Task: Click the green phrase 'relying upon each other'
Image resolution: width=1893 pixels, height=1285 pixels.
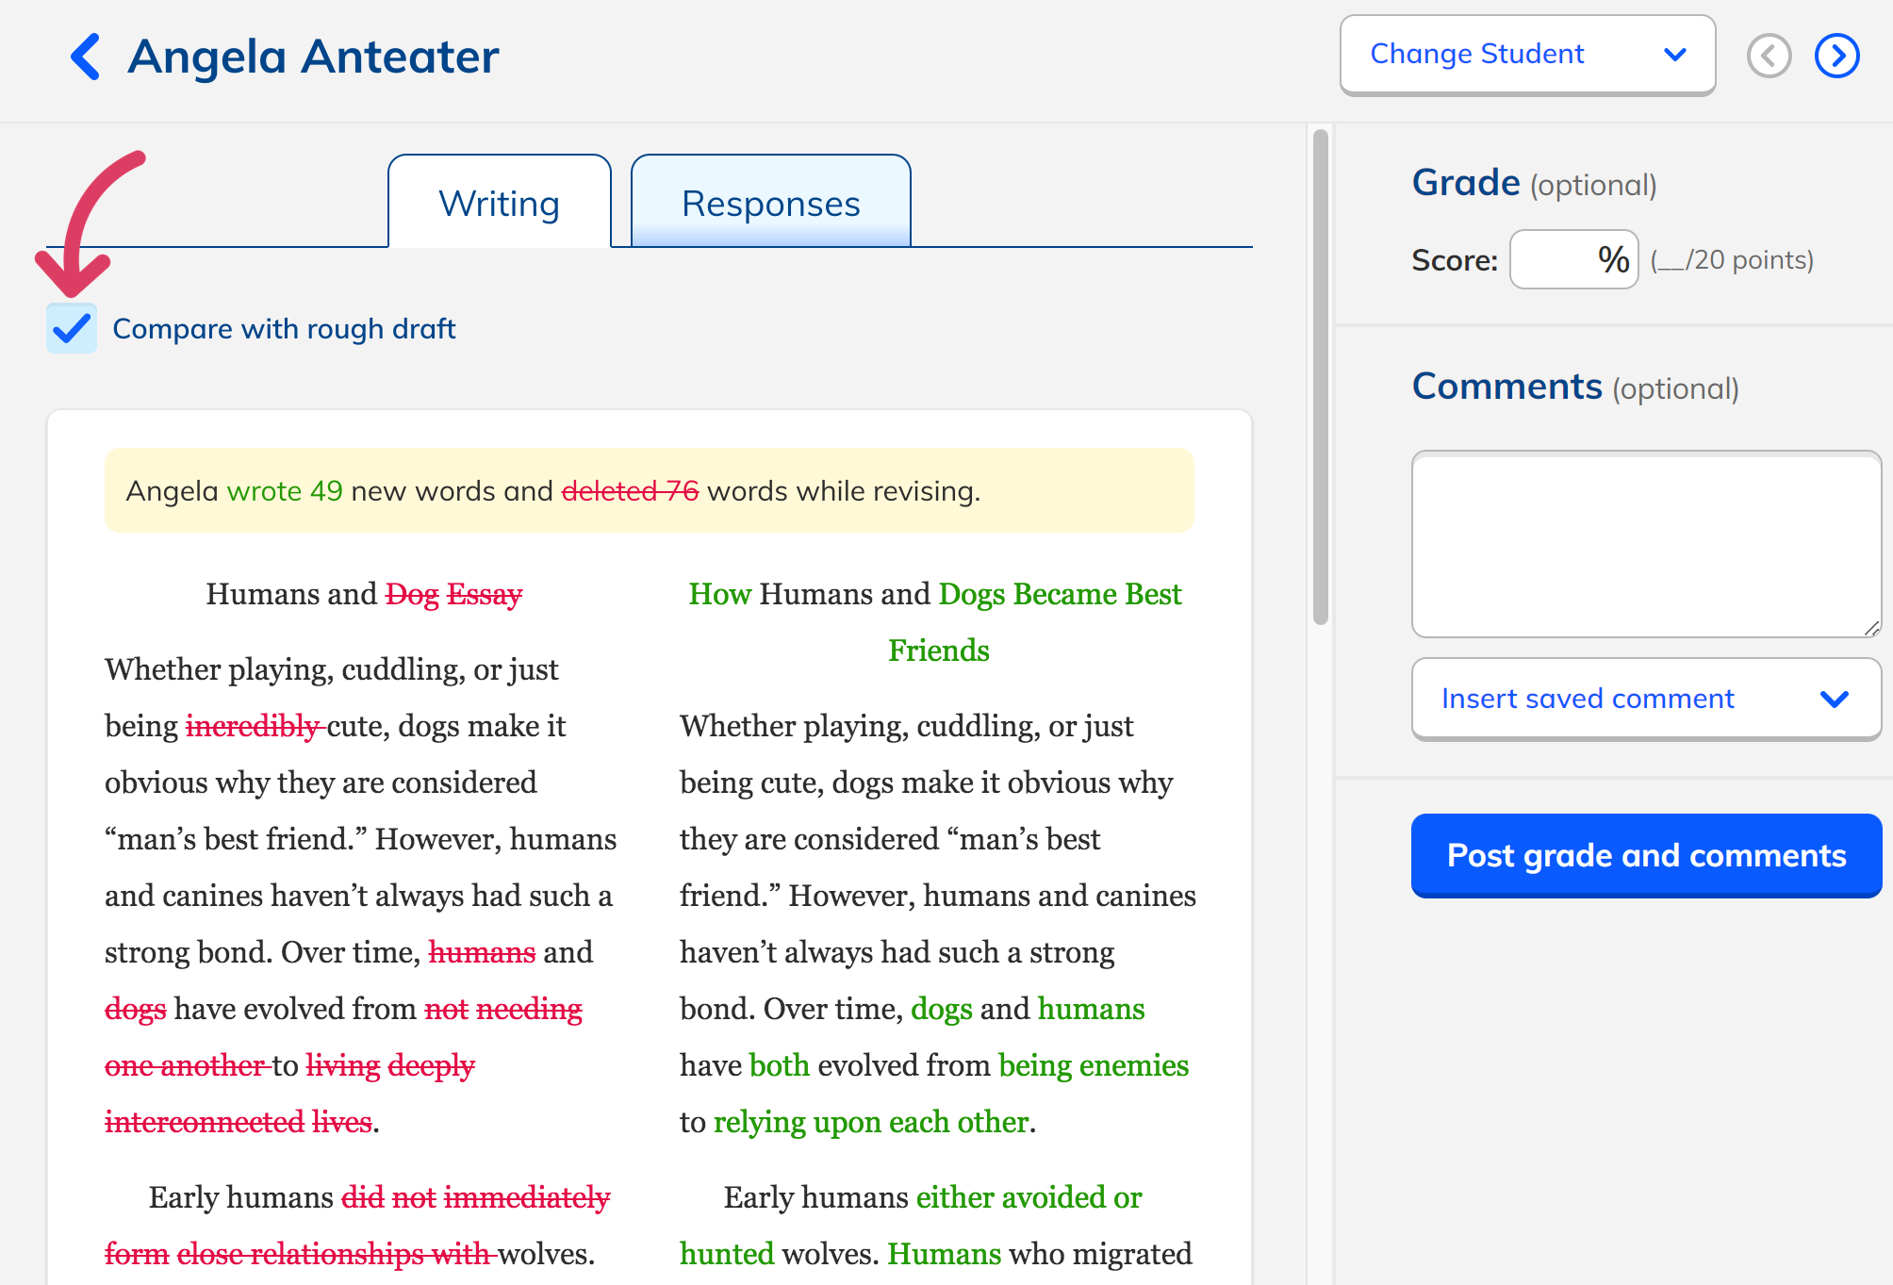Action: [x=870, y=1122]
